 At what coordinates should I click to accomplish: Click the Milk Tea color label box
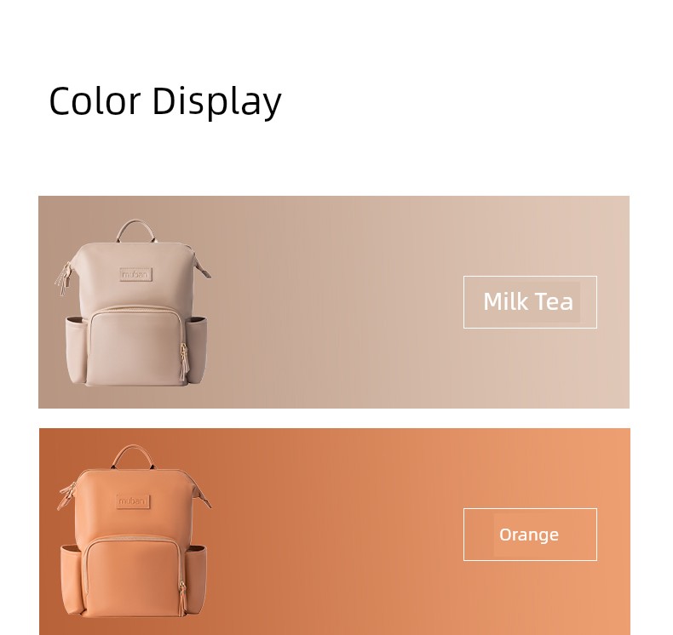[x=530, y=302]
